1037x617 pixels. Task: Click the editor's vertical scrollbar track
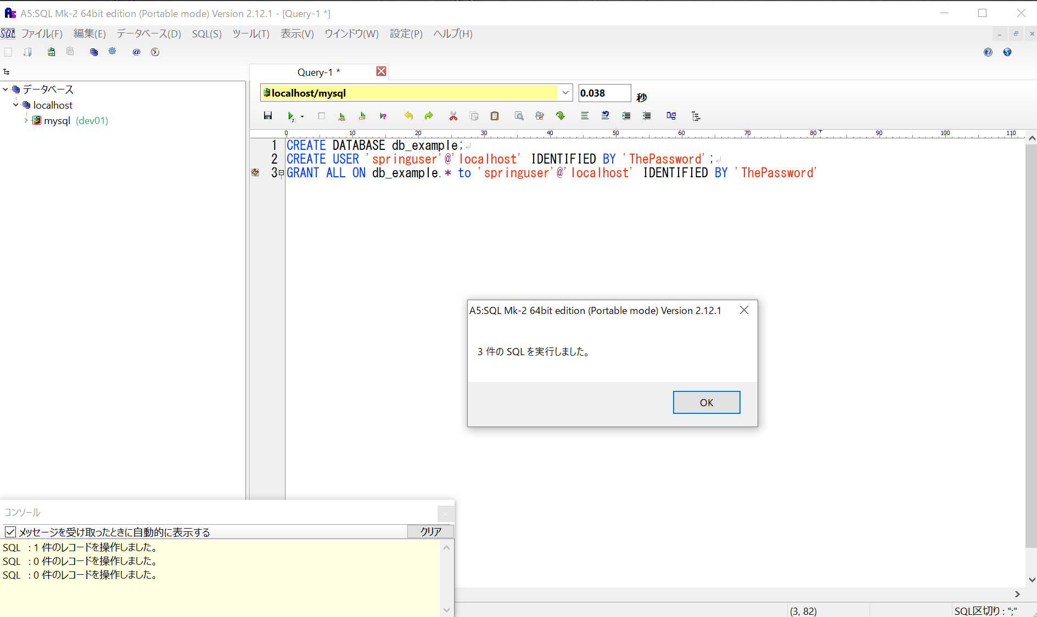[1031, 357]
